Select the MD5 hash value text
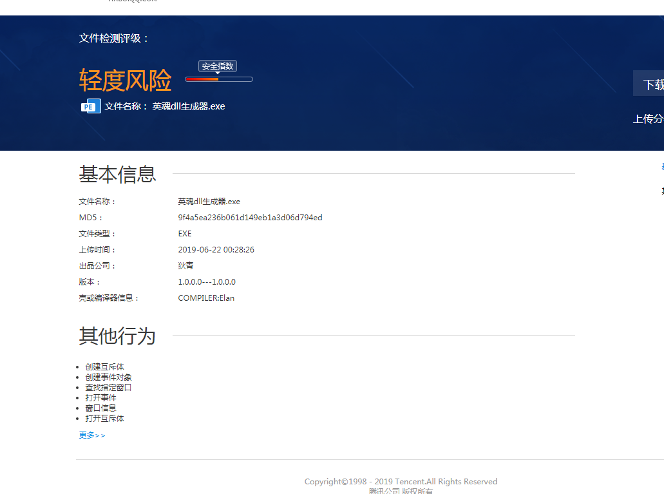The height and width of the screenshot is (494, 664). pos(250,217)
